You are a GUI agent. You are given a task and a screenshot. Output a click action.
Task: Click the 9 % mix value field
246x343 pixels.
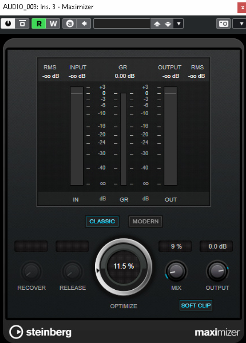pos(175,246)
